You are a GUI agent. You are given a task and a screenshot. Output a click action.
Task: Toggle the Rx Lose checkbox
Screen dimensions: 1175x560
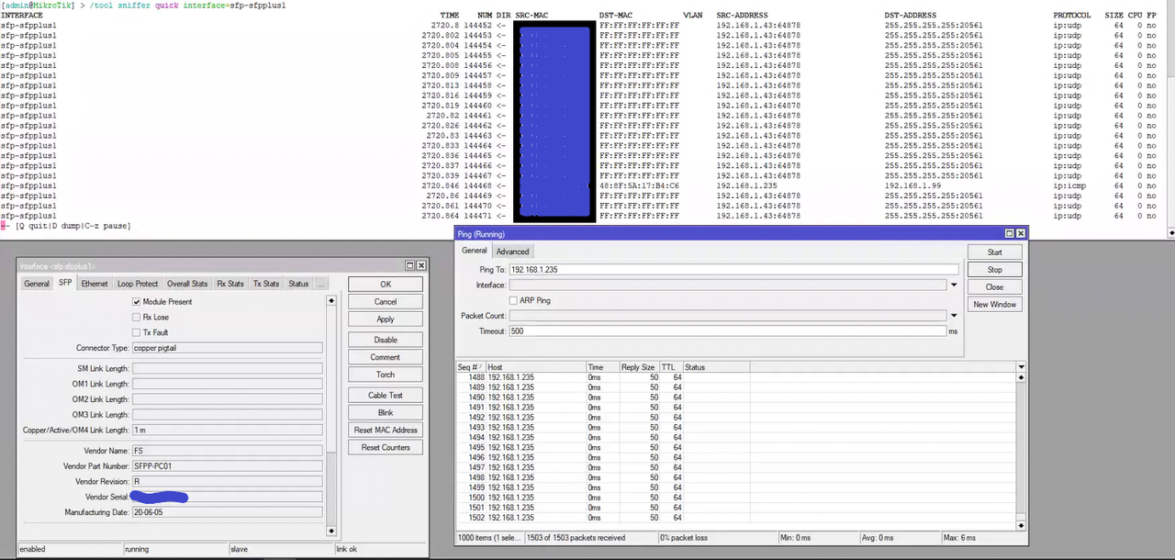point(136,318)
